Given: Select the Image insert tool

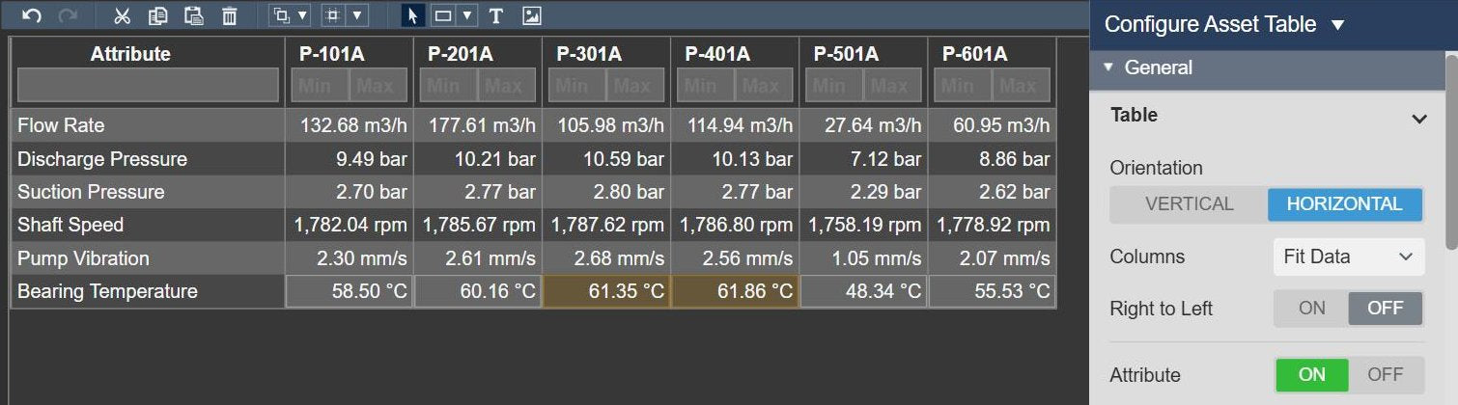Looking at the screenshot, I should pyautogui.click(x=531, y=15).
